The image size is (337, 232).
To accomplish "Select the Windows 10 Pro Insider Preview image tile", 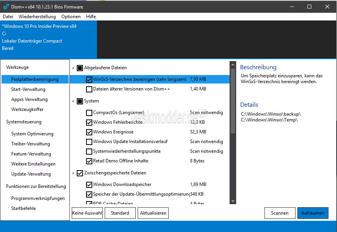I will coord(48,37).
